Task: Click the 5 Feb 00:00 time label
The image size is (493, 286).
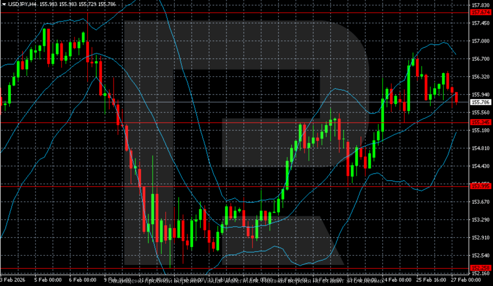Action: tap(48, 281)
